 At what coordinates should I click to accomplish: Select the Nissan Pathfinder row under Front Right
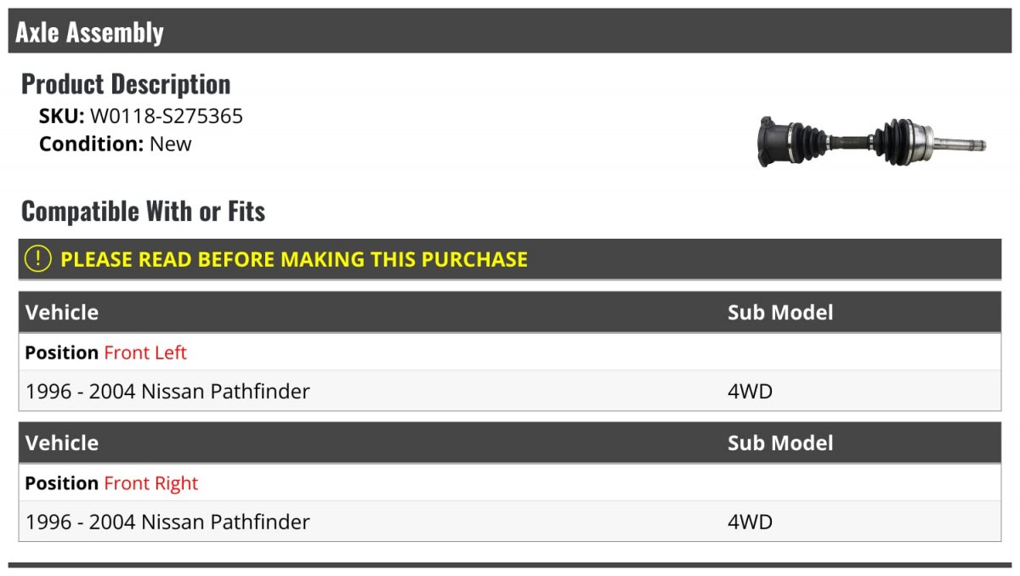(168, 522)
